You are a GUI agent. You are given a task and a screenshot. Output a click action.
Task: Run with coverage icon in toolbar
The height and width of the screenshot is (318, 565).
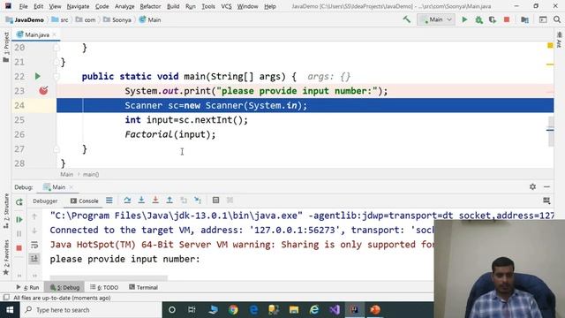(x=493, y=19)
